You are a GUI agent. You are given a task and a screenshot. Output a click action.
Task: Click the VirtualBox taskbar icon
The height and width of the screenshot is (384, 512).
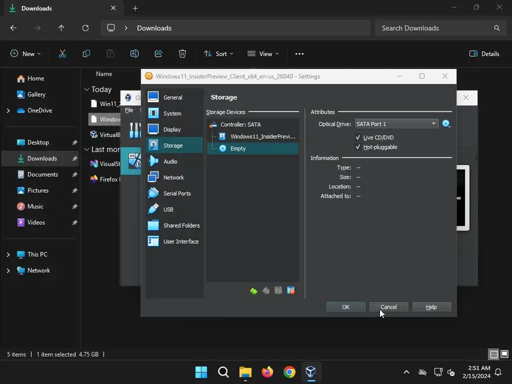coord(311,372)
